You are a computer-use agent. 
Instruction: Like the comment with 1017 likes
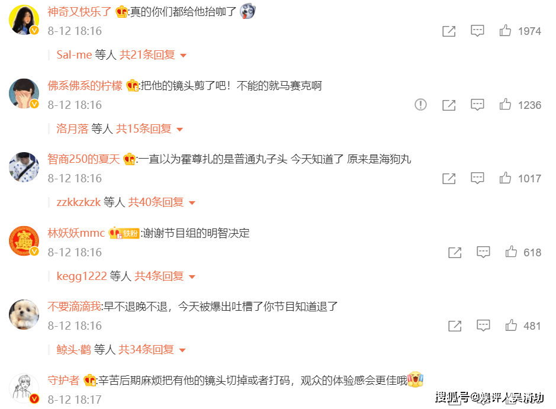505,178
